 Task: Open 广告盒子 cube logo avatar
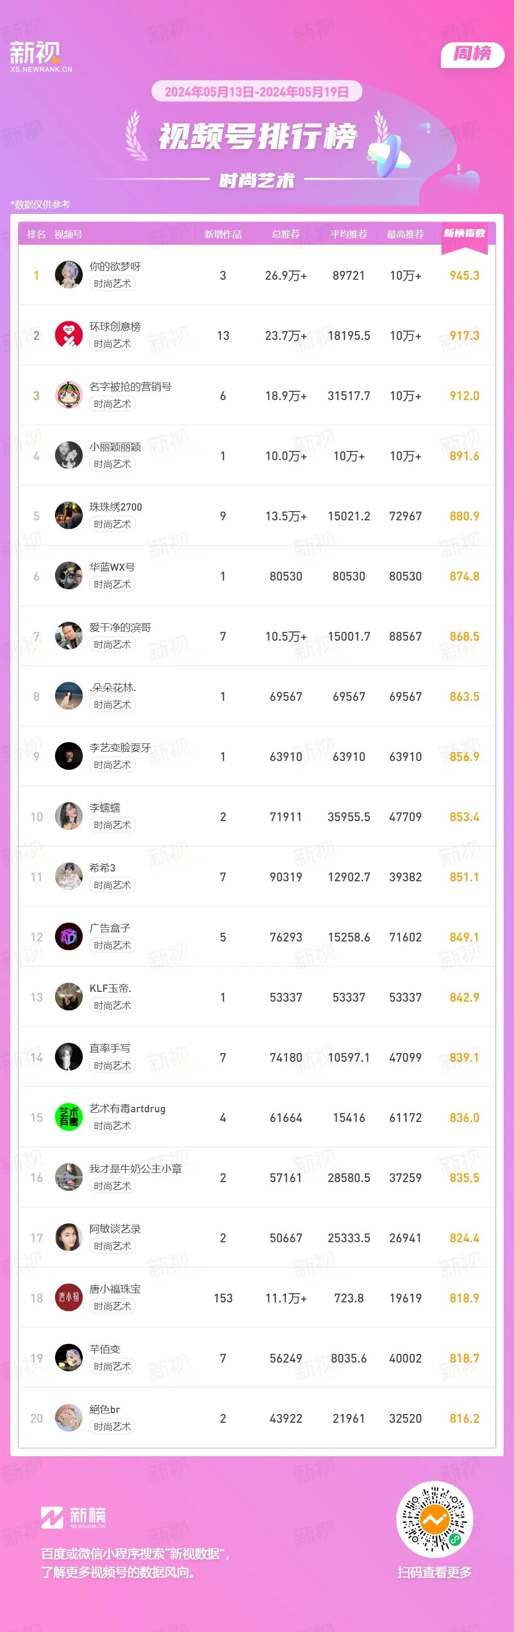(x=69, y=937)
